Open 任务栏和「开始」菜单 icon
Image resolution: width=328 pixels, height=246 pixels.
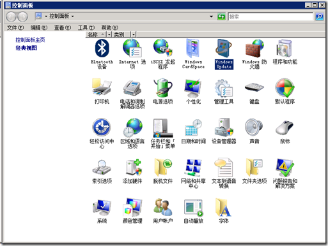click(x=163, y=133)
